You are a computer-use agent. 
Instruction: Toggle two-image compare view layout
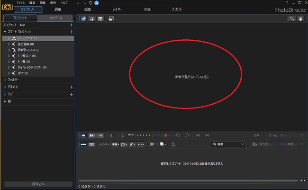(x=91, y=135)
